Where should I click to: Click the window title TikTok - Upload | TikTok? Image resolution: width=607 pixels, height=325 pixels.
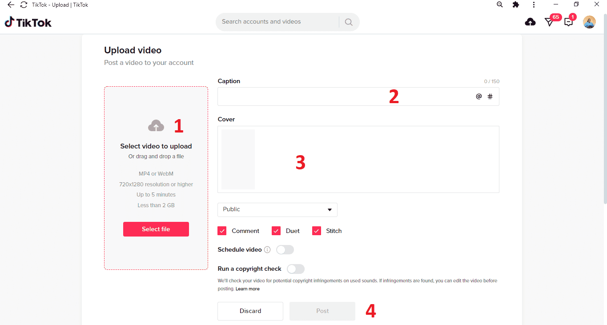[60, 5]
